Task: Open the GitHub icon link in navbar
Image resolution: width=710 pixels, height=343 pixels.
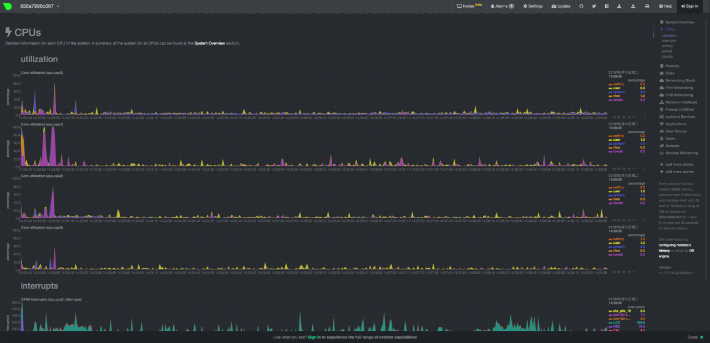Action: 581,6
